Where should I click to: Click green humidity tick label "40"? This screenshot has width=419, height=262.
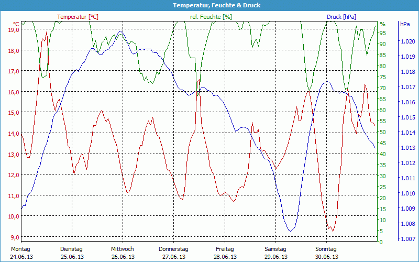[x=383, y=154]
